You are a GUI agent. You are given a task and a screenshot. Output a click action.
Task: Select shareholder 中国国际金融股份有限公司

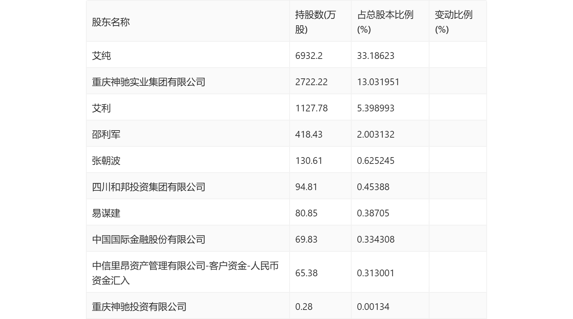(x=149, y=239)
